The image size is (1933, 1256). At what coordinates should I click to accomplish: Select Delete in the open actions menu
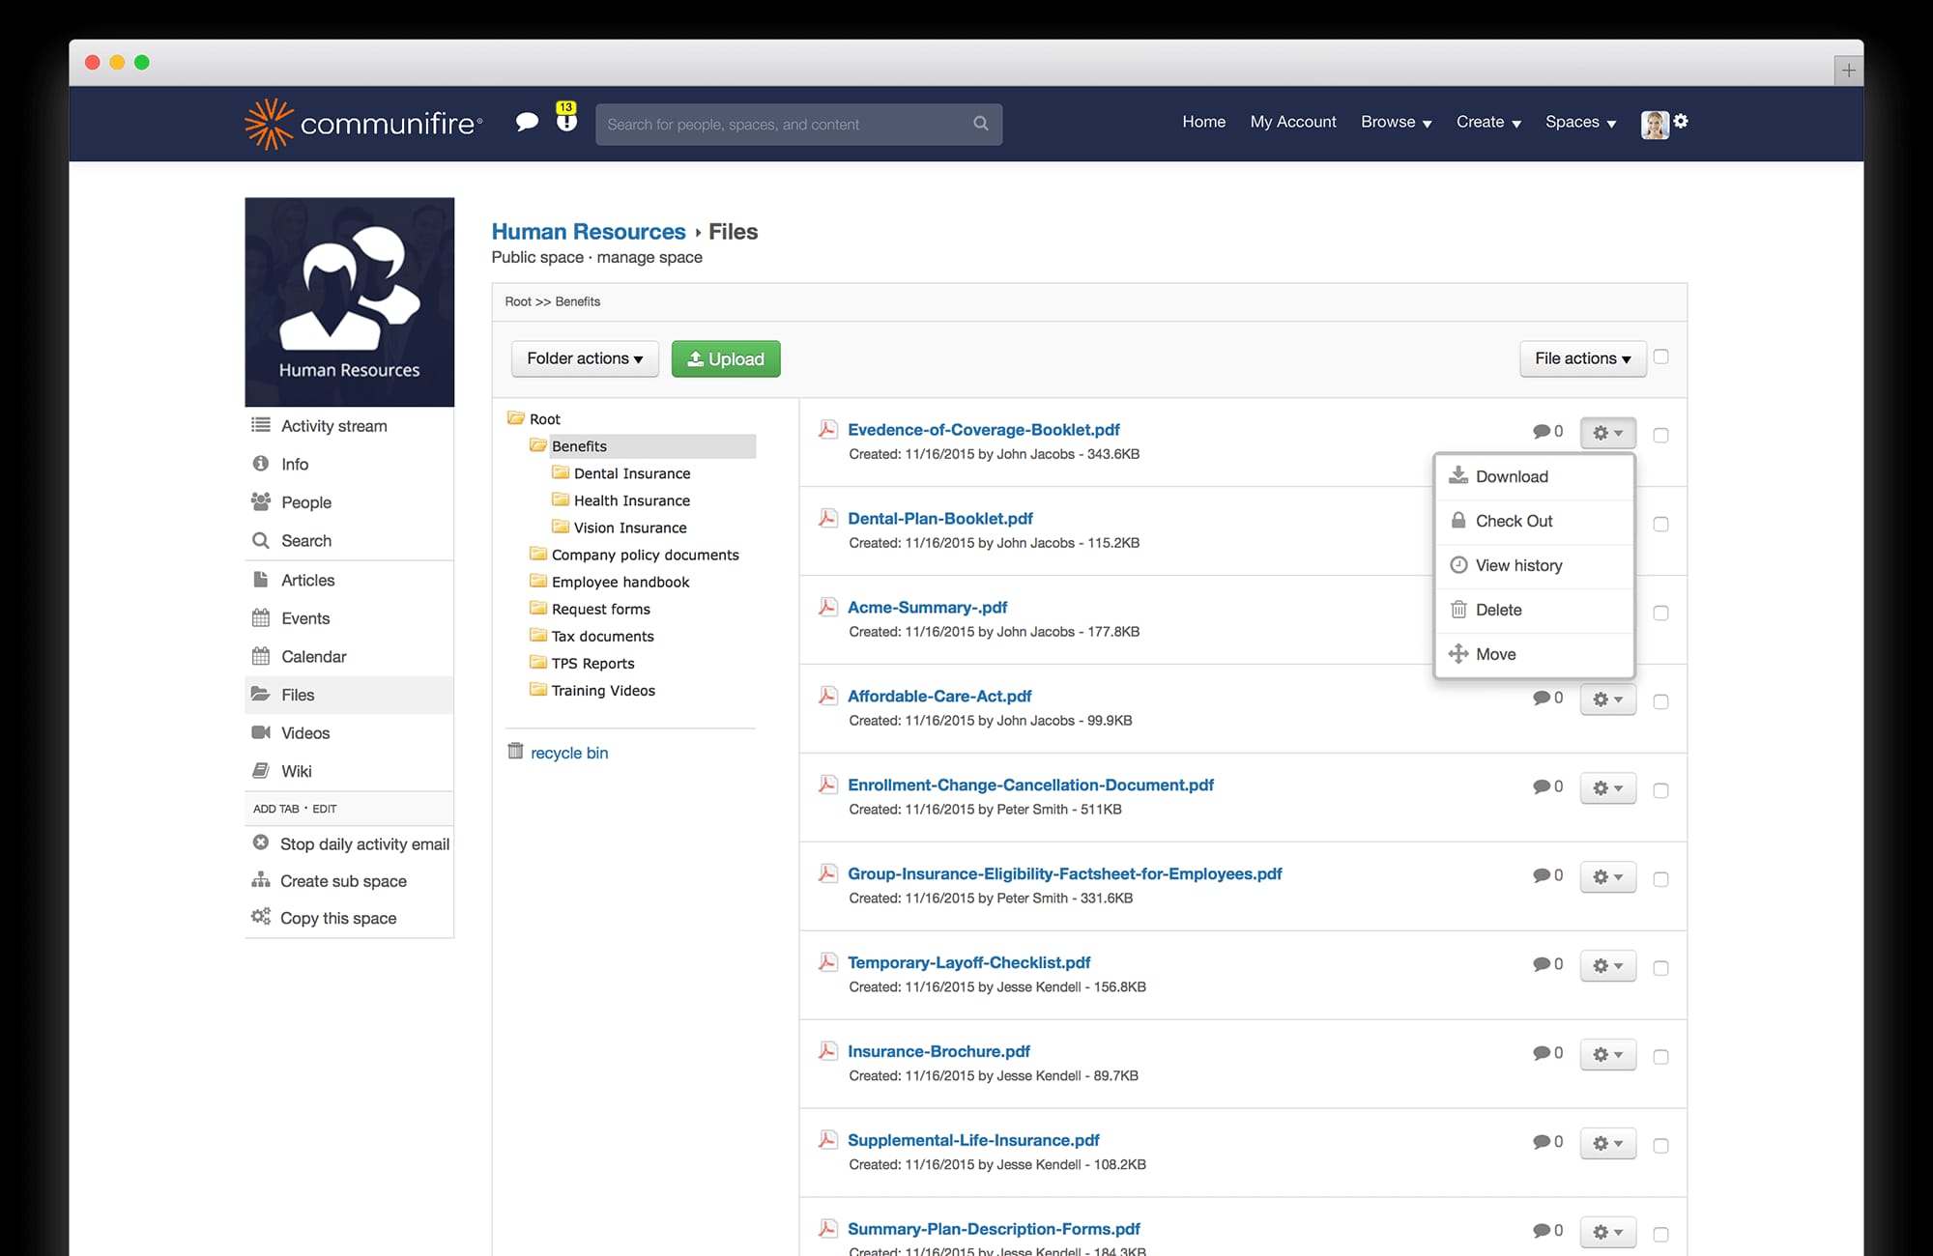[1497, 610]
